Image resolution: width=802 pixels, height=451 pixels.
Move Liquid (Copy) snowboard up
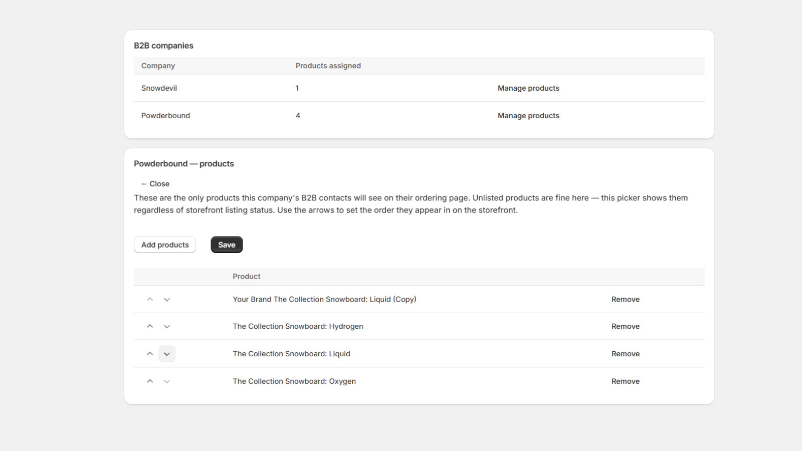(150, 299)
